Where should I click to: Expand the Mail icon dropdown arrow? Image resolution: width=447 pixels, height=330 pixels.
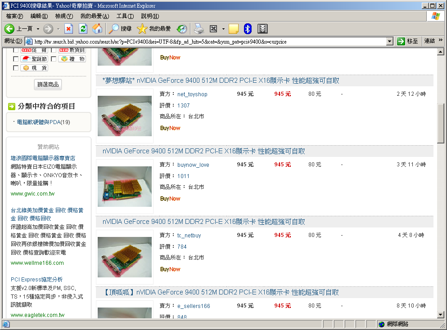pyautogui.click(x=223, y=29)
